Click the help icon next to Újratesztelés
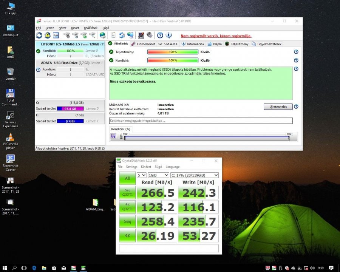This screenshot has width=340, height=272. [x=296, y=107]
